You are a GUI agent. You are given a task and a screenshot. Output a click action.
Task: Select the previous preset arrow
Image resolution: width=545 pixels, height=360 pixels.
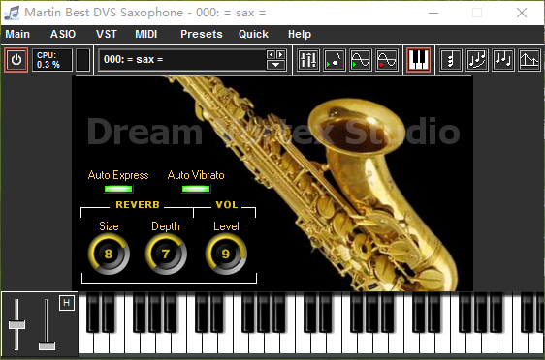coord(271,55)
